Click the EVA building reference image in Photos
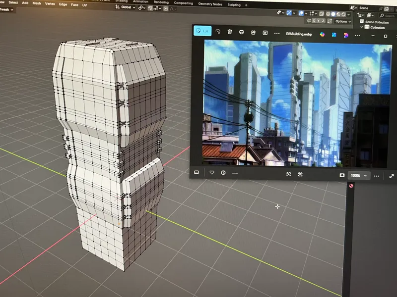Viewport: 397px width, 297px height. click(296, 104)
